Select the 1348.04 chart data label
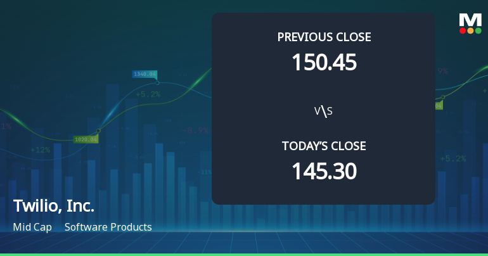Viewport: 488px width, 256px height. coord(144,74)
